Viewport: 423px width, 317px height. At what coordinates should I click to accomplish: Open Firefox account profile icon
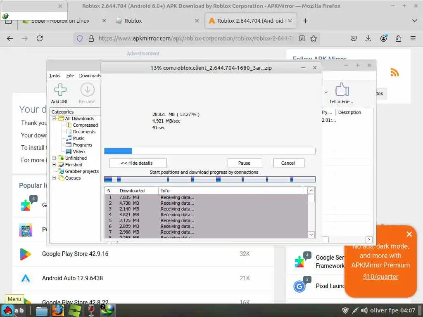(383, 38)
